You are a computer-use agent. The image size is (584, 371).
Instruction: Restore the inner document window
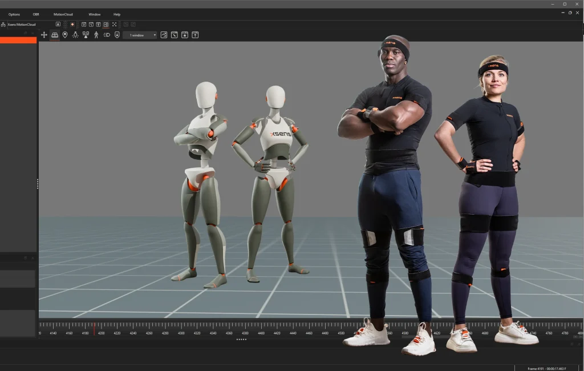tap(570, 13)
